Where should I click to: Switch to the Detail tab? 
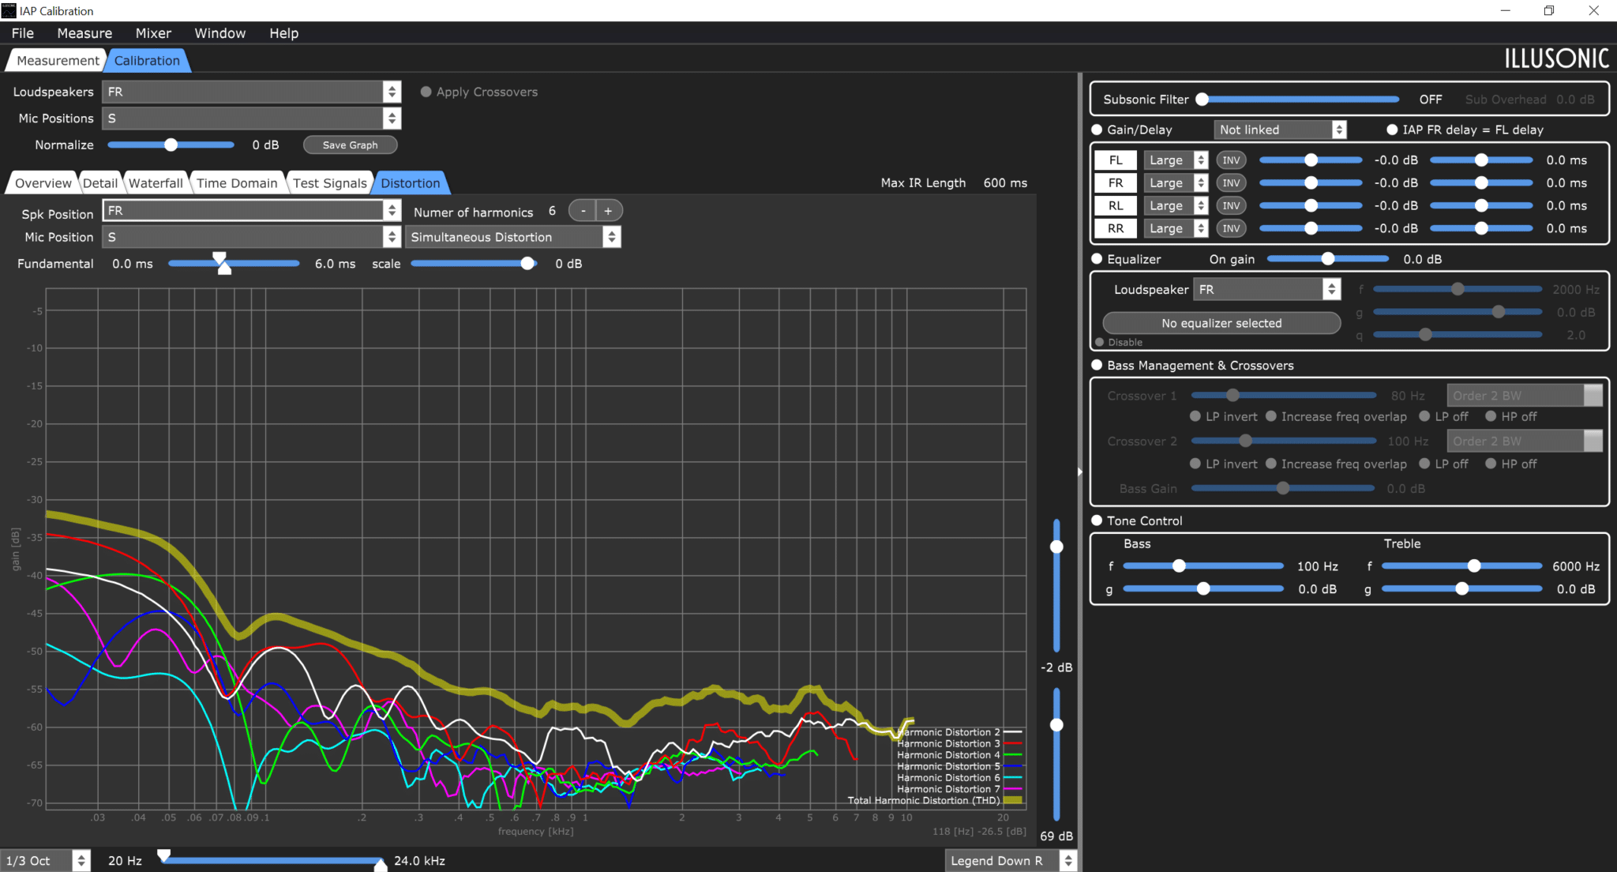[x=100, y=183]
